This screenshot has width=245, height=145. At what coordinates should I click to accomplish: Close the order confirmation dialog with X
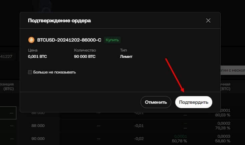coord(208,21)
